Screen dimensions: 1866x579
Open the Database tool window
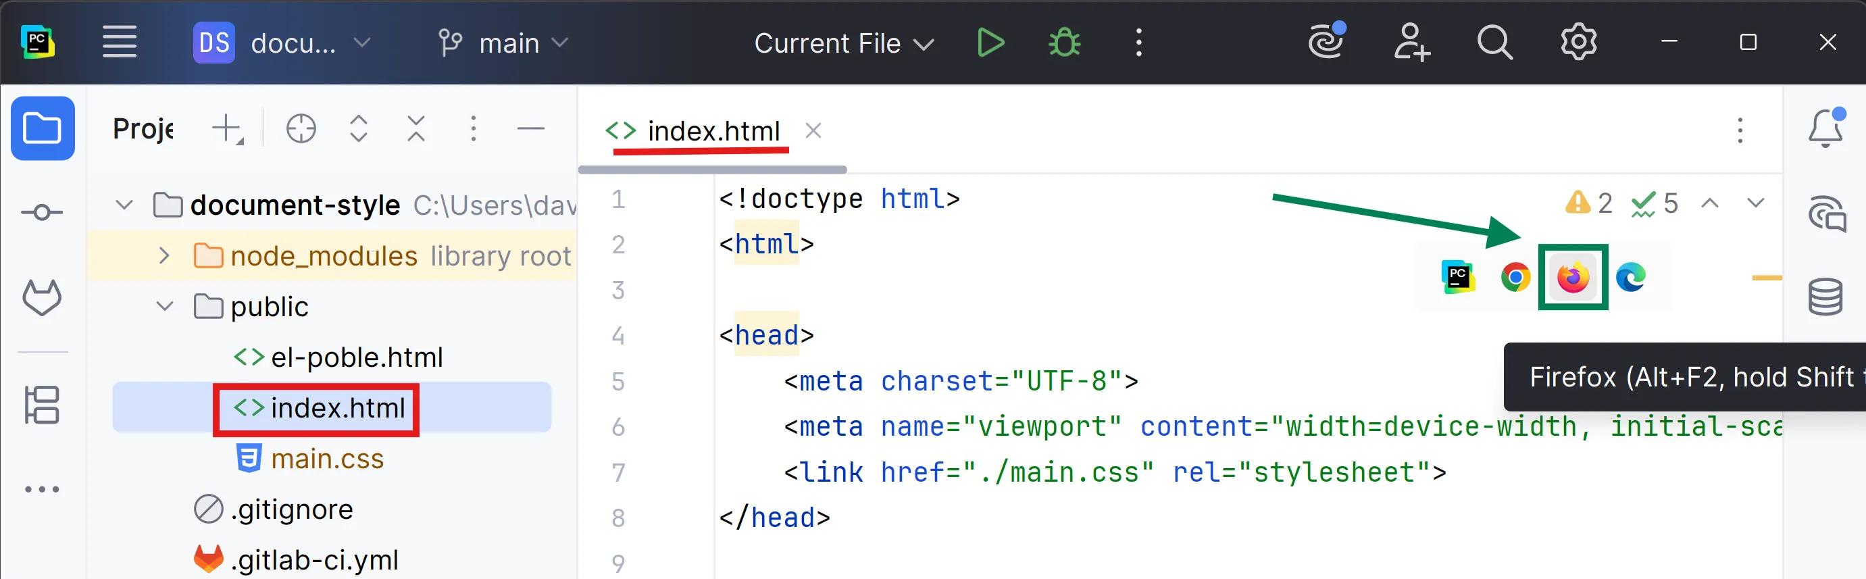(x=1825, y=297)
